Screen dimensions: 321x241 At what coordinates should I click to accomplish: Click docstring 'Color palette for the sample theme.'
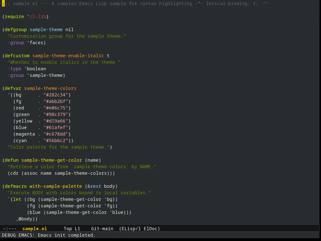click(x=58, y=147)
